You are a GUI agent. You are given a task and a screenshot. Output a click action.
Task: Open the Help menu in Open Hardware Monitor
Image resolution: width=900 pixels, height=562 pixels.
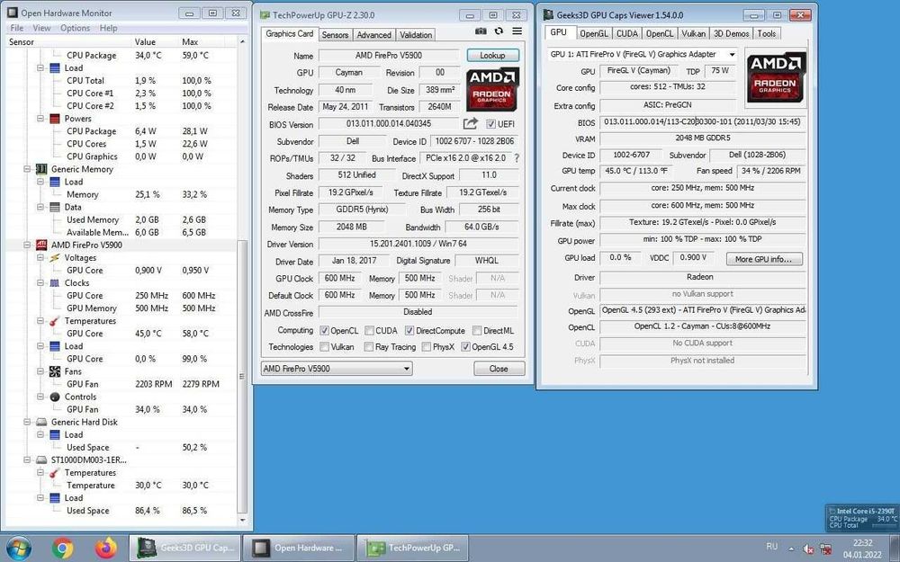pyautogui.click(x=109, y=28)
